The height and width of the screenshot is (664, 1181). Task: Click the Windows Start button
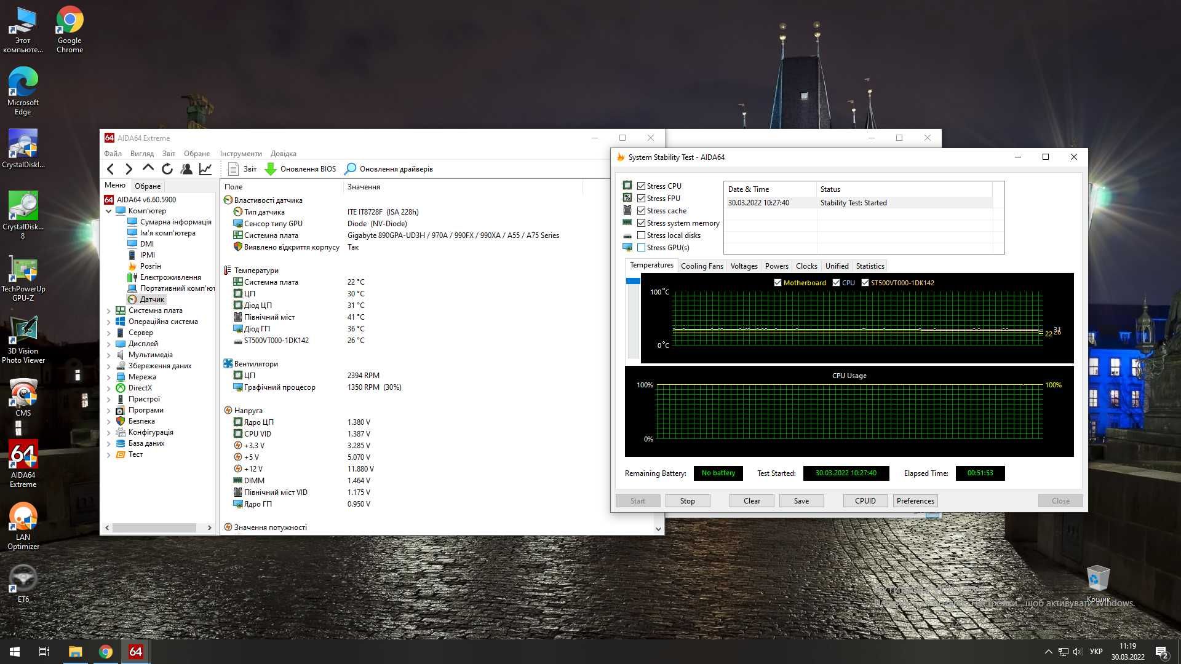[x=15, y=652]
